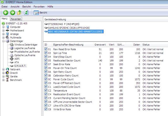The image size is (168, 116).
Task: Click the SAMSUNG SP2504C drive icon
Action: coord(46,28)
